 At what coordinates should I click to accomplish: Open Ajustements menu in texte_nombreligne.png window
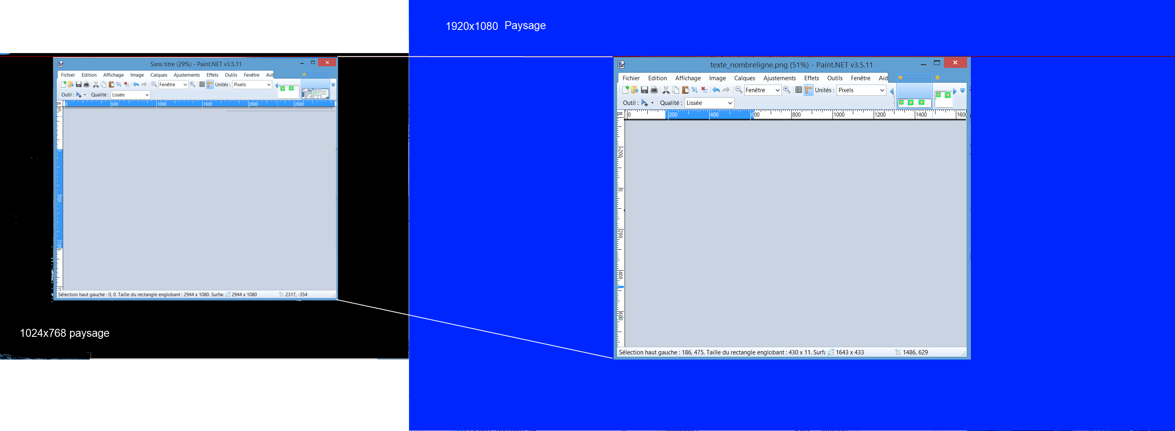click(x=779, y=78)
